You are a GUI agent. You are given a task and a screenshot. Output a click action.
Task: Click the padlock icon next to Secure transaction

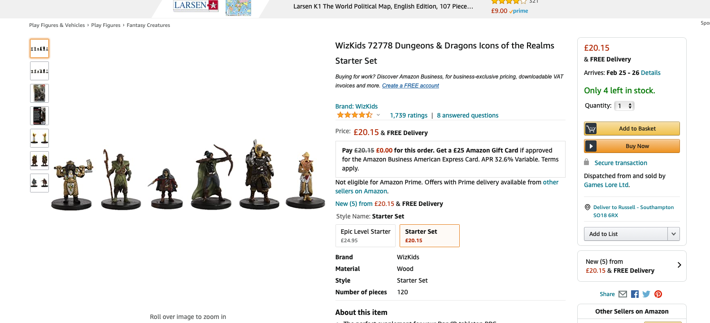[587, 162]
